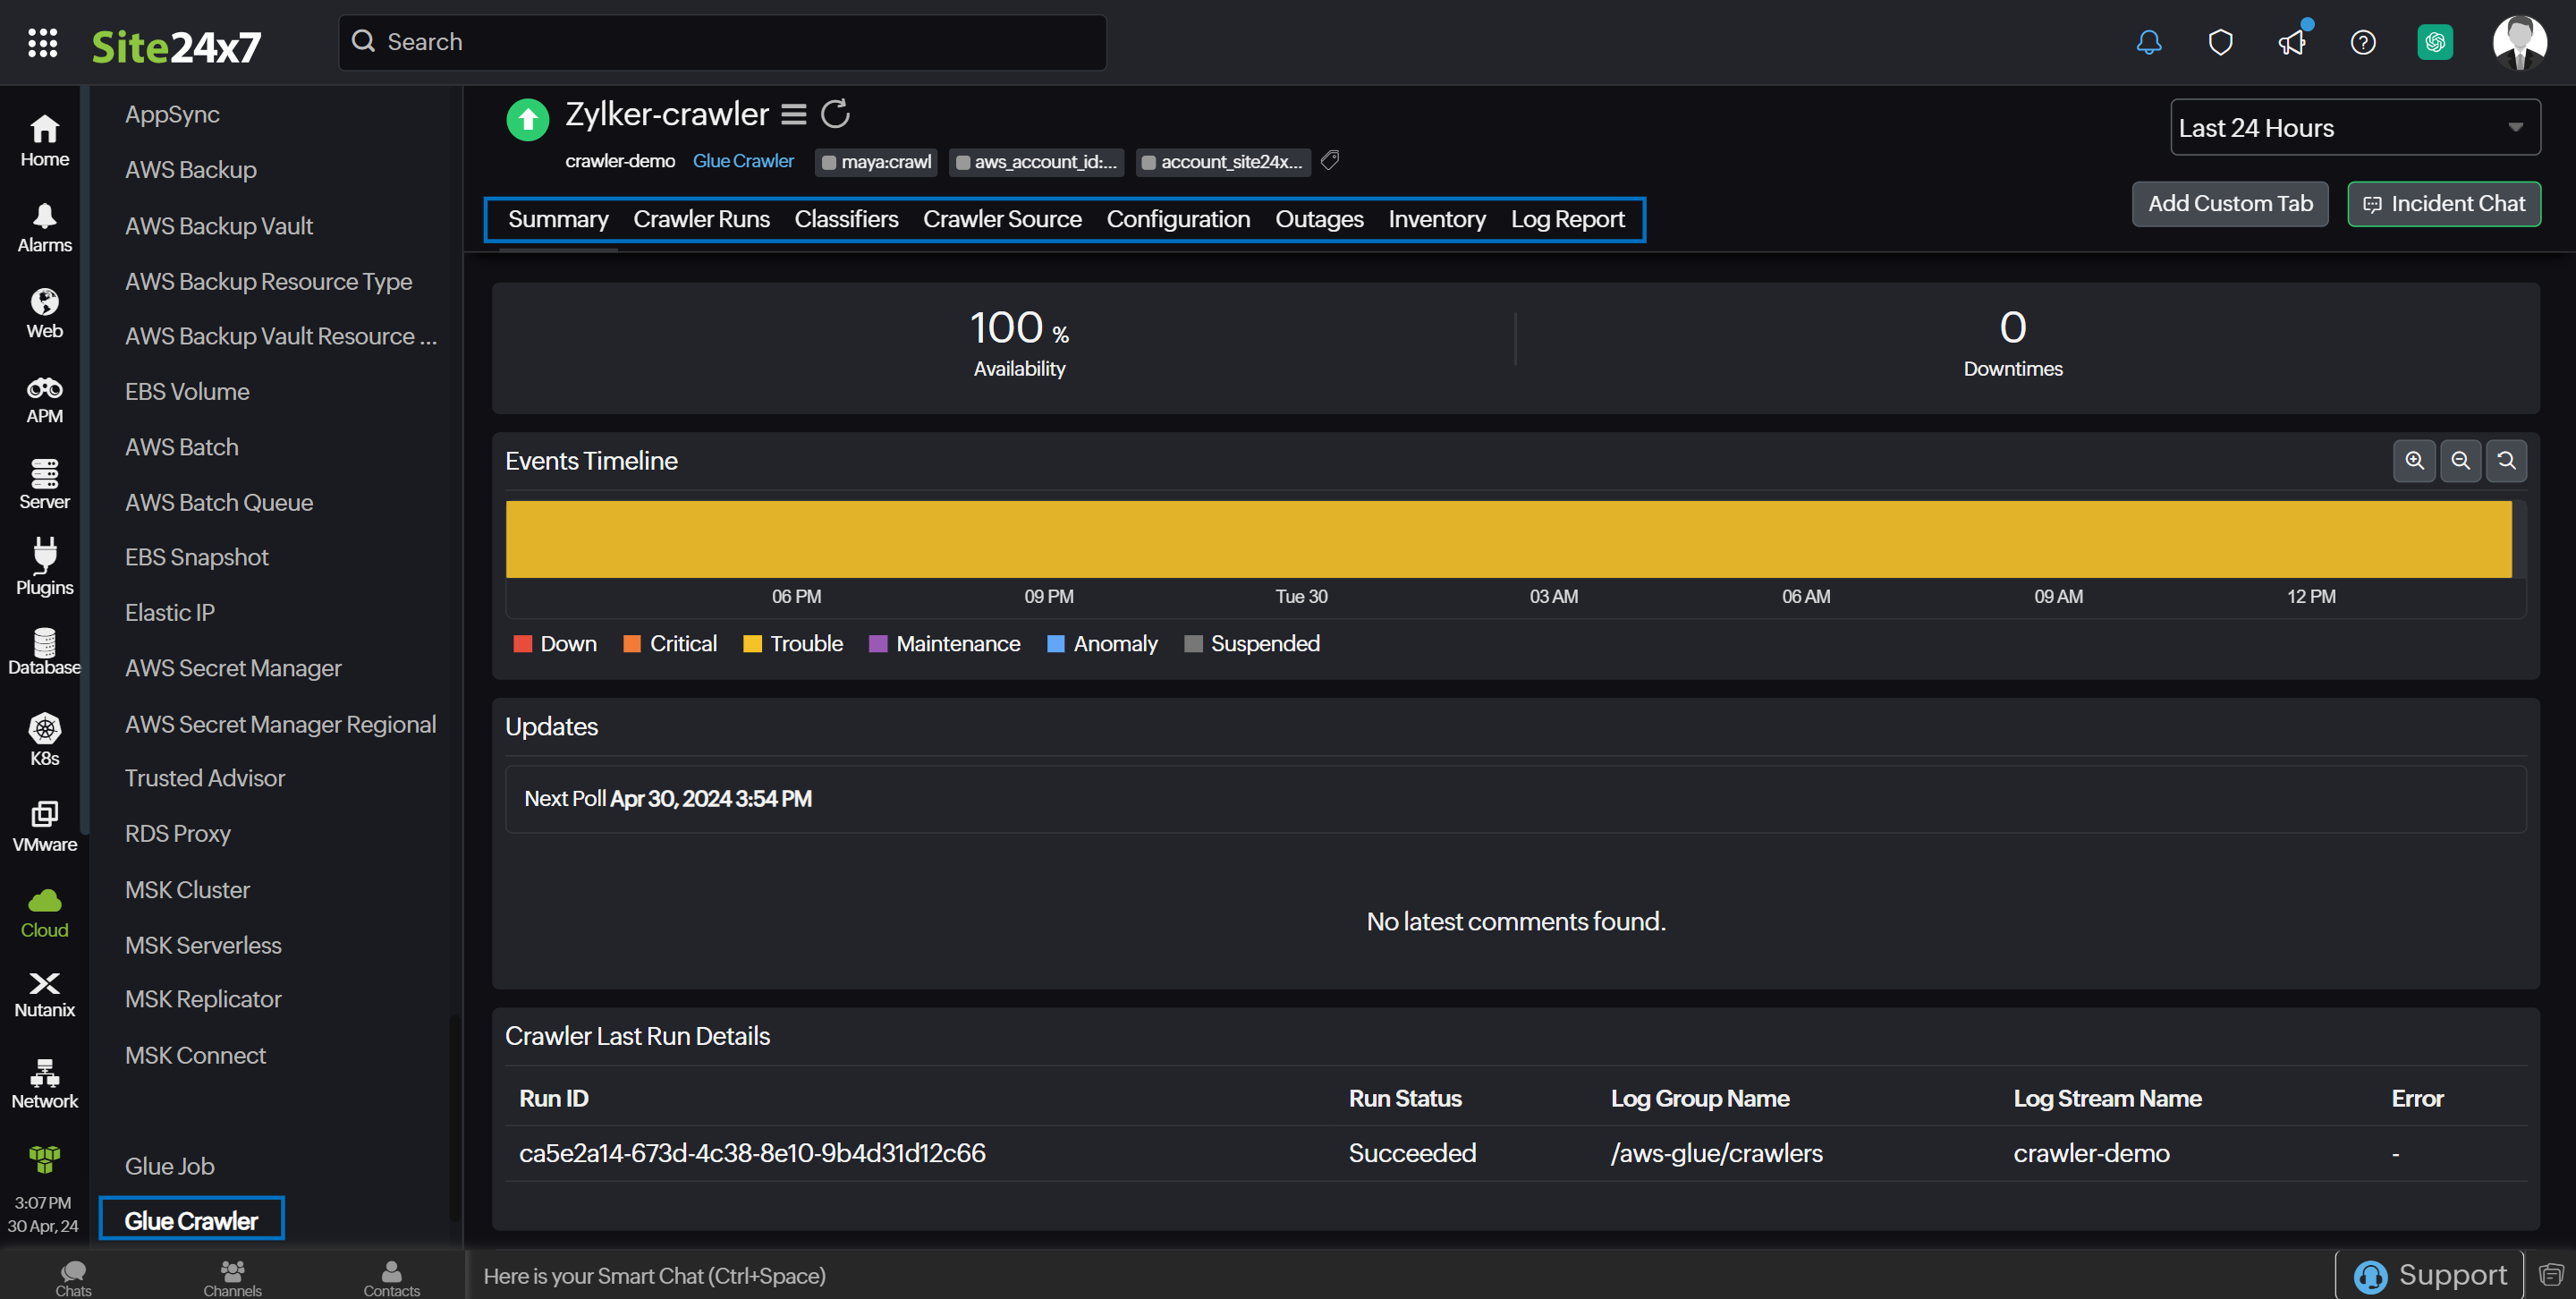Expand the Last 24 Hours dropdown
Screen dimensions: 2576x1299
click(x=2354, y=128)
